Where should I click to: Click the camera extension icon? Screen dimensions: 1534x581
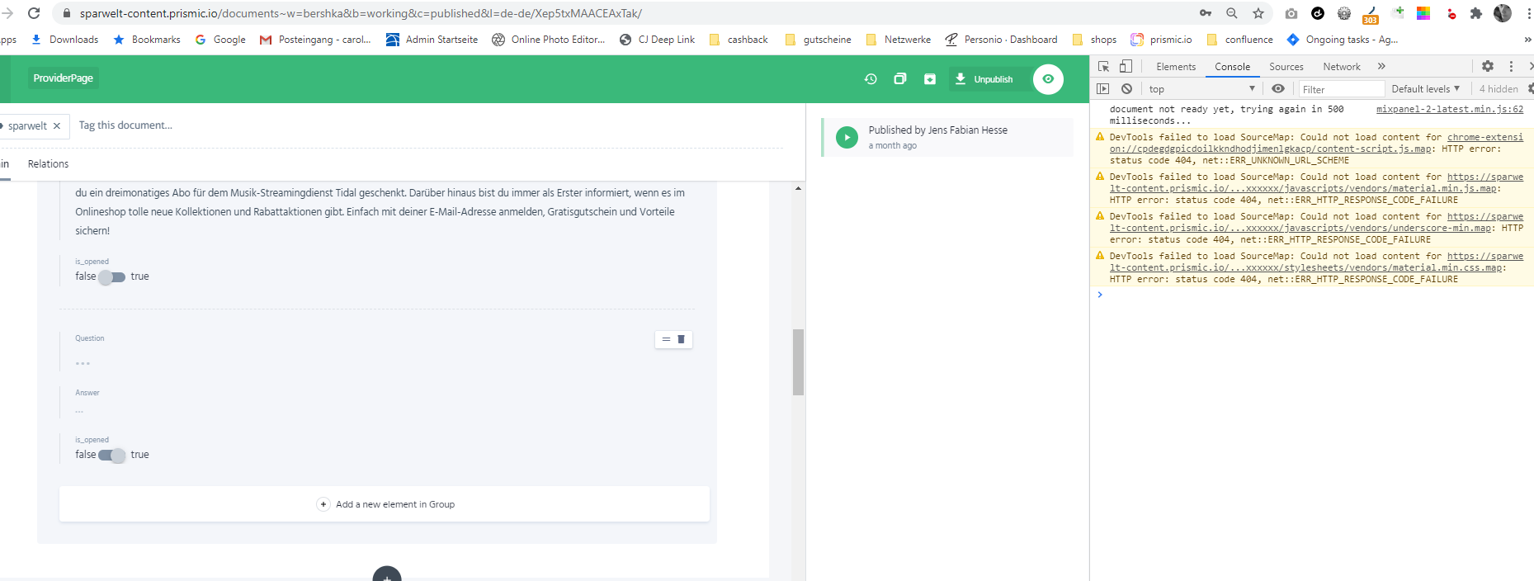click(1291, 13)
